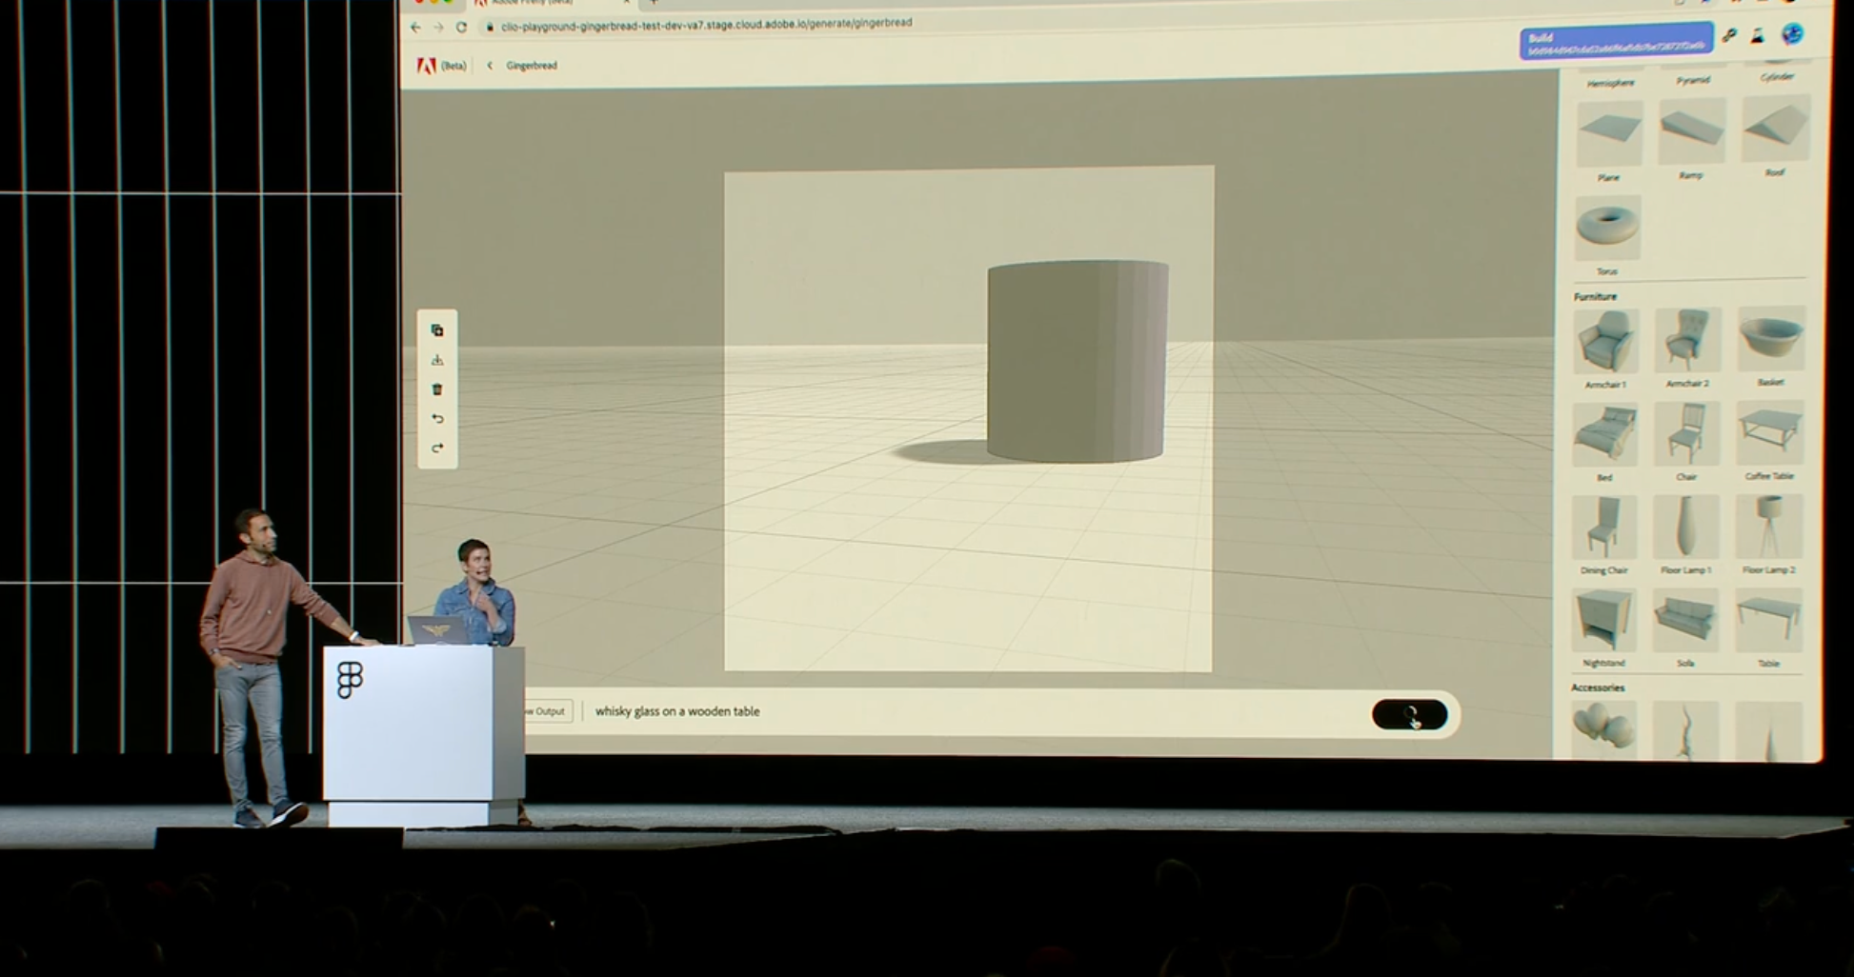Insert the Bed furniture model
The height and width of the screenshot is (977, 1854).
[1605, 434]
